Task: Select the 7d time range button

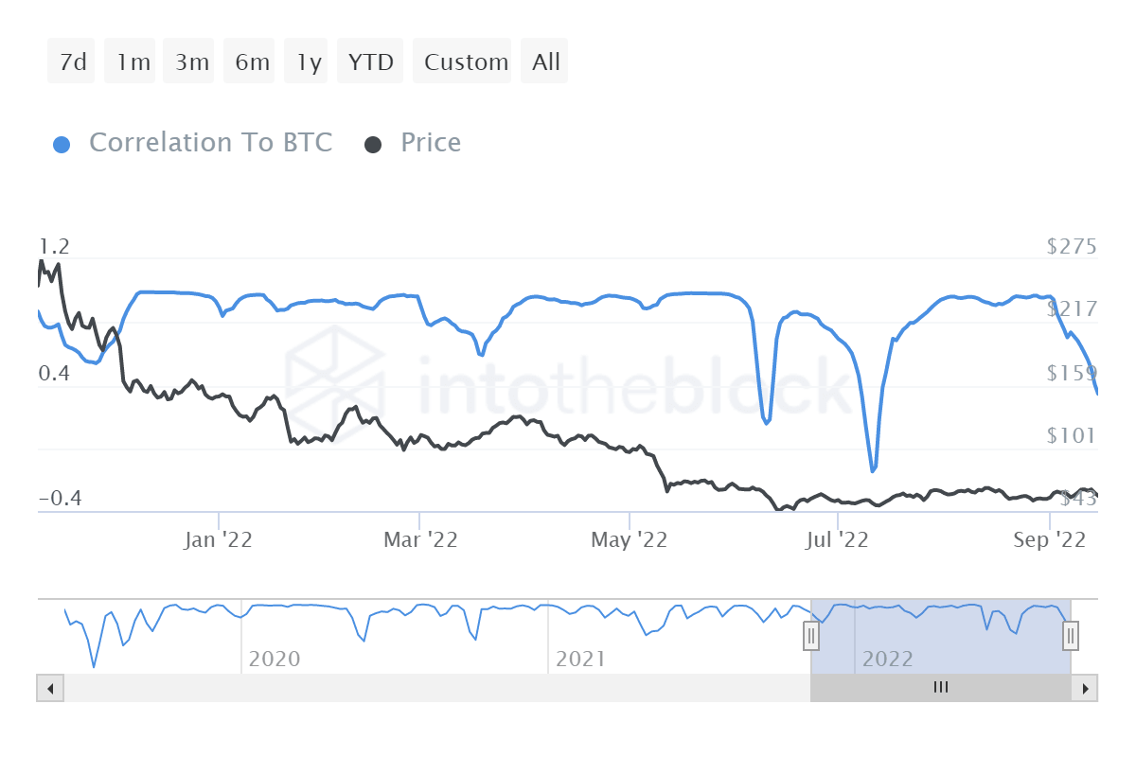Action: (x=72, y=62)
